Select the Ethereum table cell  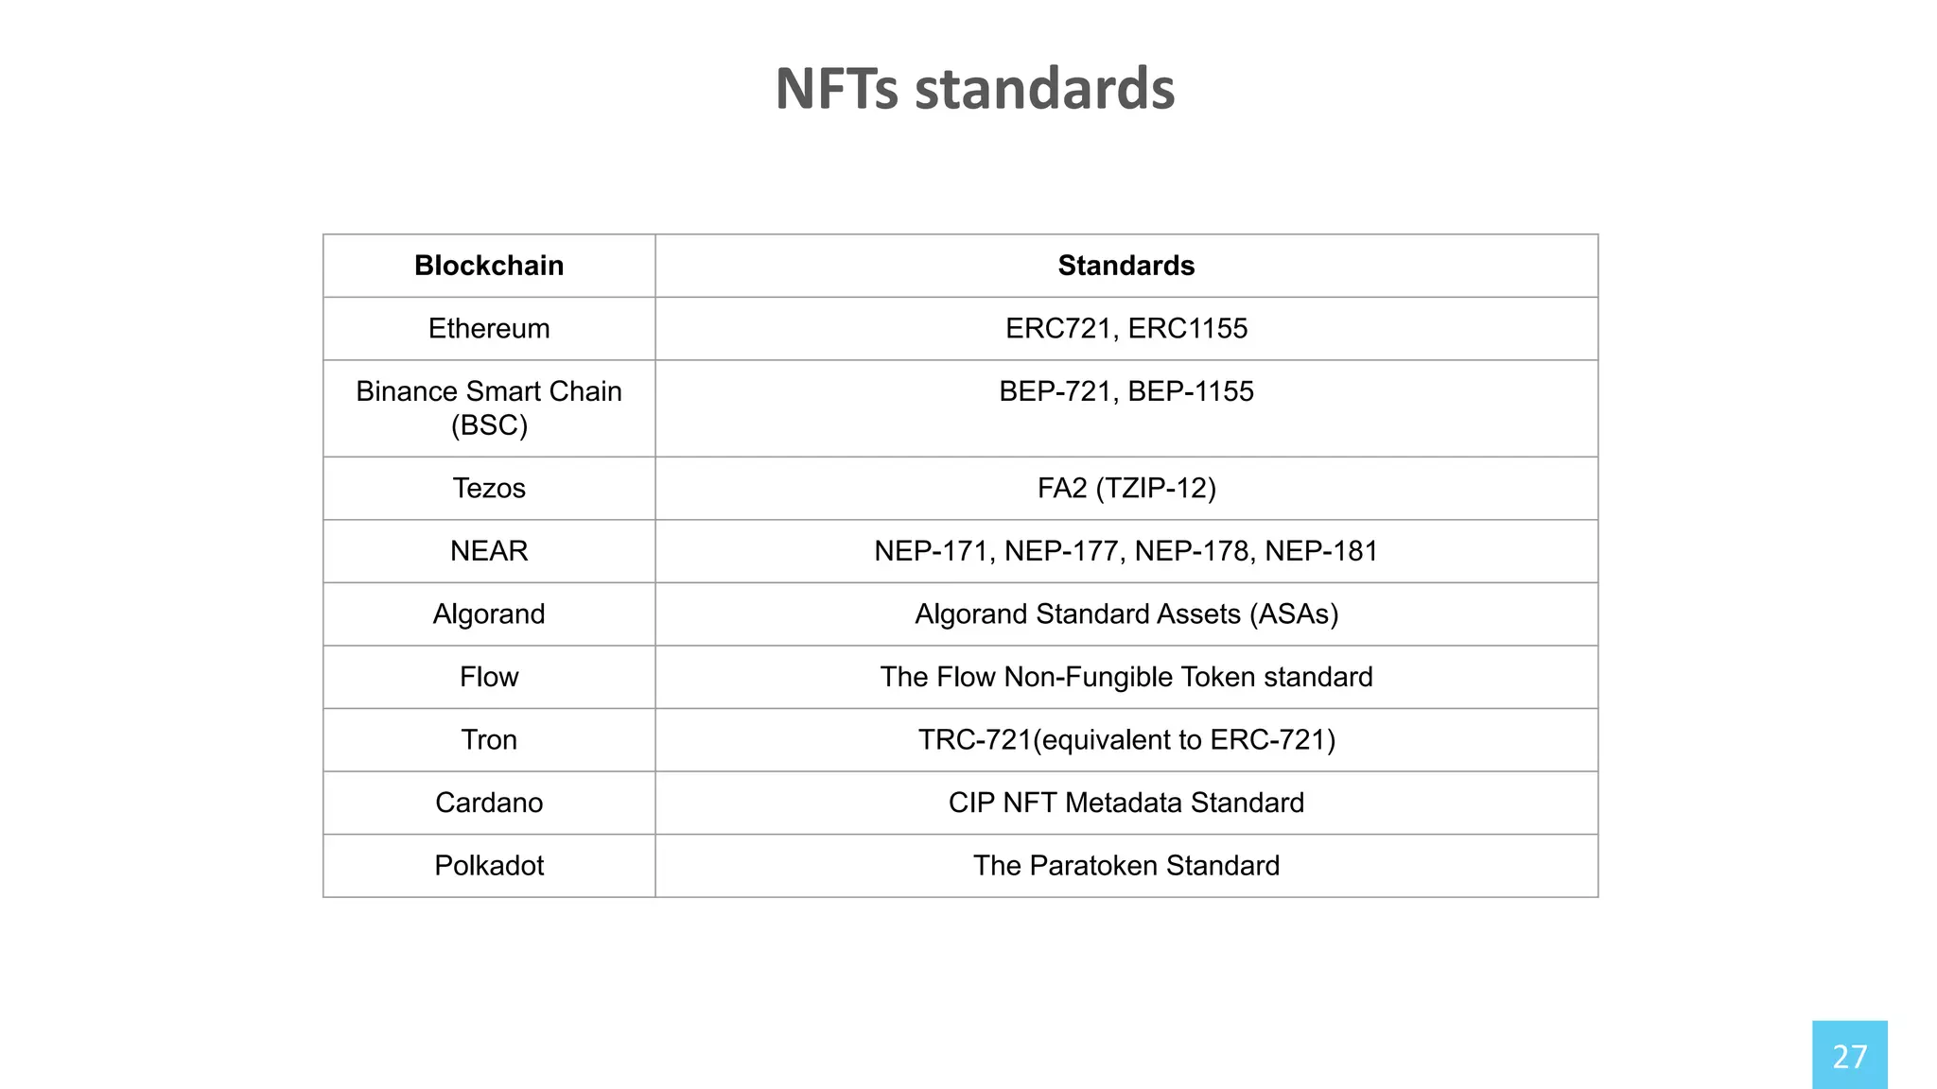(489, 328)
